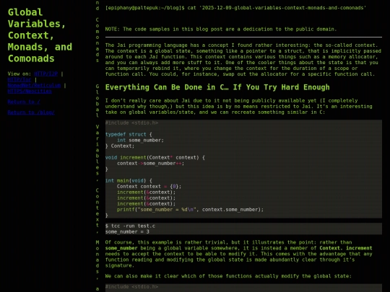Click the 'context->some_number++;' code line

tap(150, 164)
